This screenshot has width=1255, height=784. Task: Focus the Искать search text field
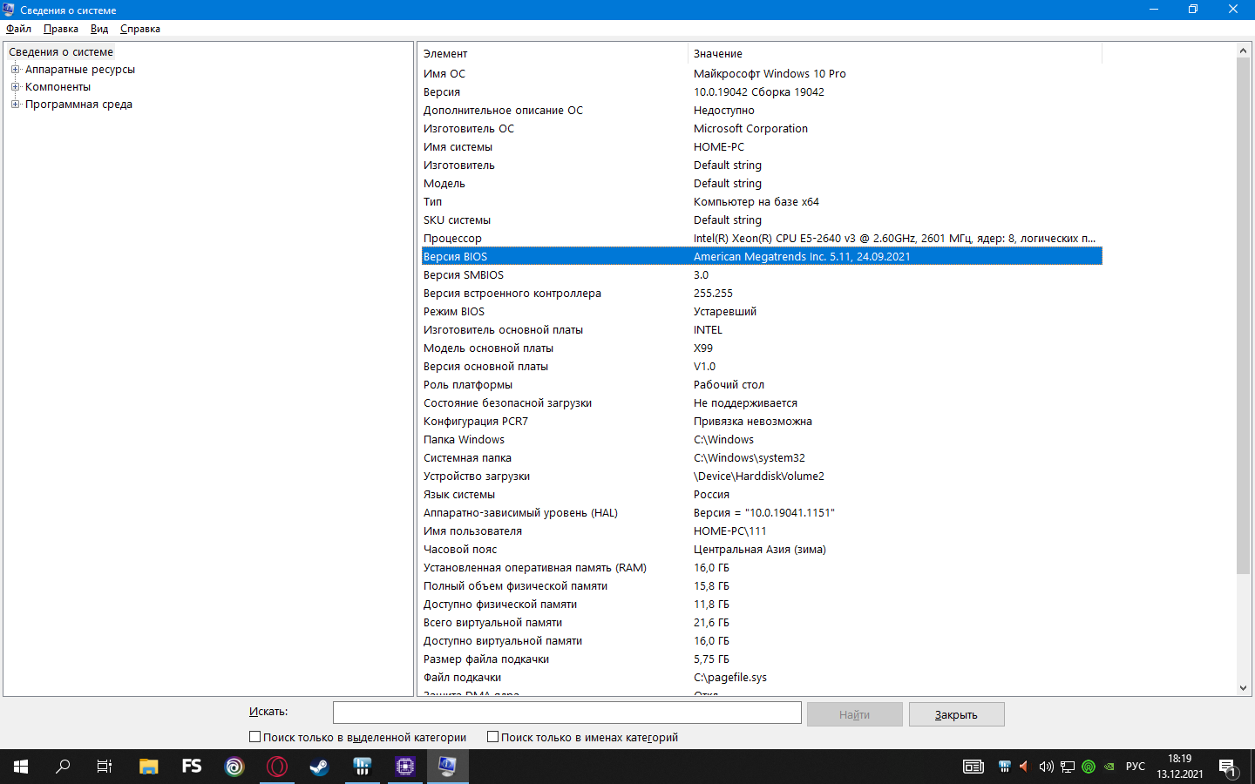pyautogui.click(x=567, y=713)
